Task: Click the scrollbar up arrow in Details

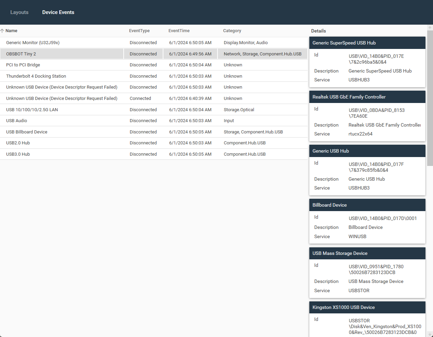Action: click(x=430, y=28)
